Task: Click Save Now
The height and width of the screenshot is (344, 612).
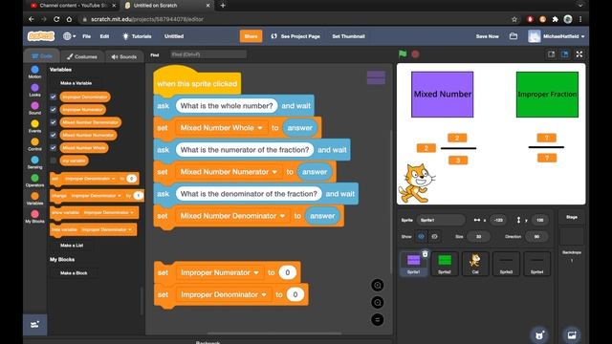Action: tap(487, 36)
